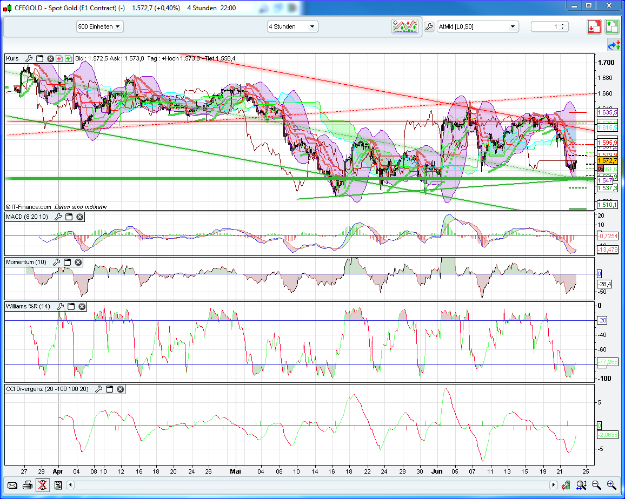Image resolution: width=625 pixels, height=499 pixels.
Task: Toggle the red sell order button
Action: 595,26
